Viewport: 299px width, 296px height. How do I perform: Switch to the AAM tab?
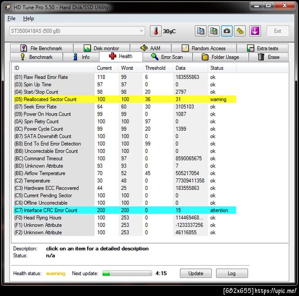coord(150,48)
